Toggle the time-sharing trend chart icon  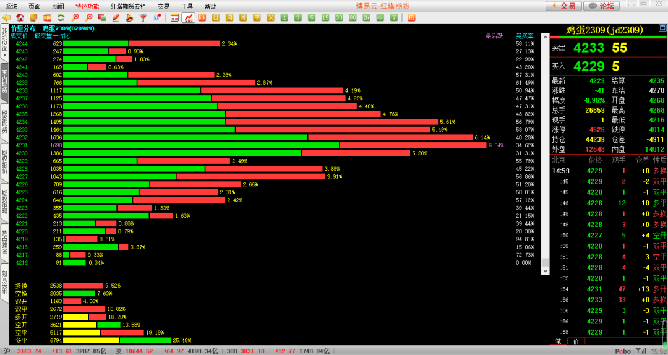[188, 17]
